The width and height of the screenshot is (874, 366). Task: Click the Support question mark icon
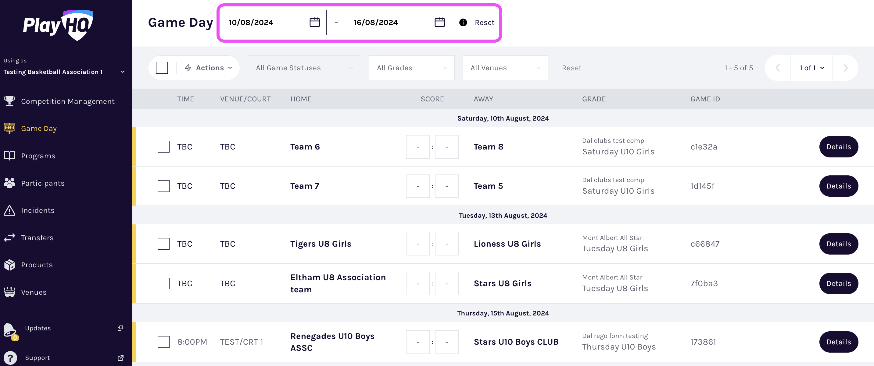pos(10,358)
